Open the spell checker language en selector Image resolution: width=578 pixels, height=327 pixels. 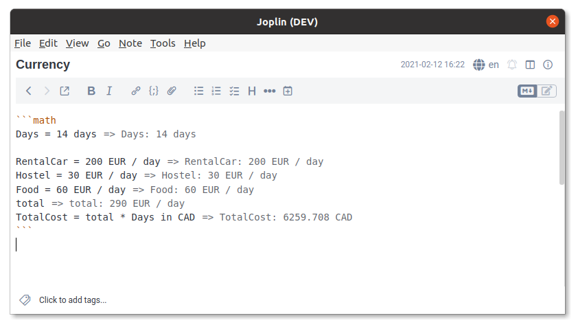coord(486,65)
